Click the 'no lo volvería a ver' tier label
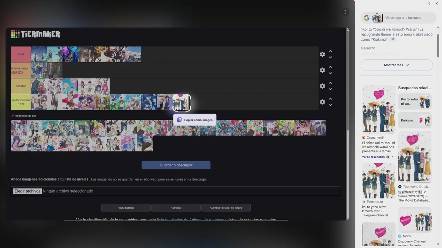Image resolution: width=442 pixels, height=248 pixels. click(x=21, y=102)
